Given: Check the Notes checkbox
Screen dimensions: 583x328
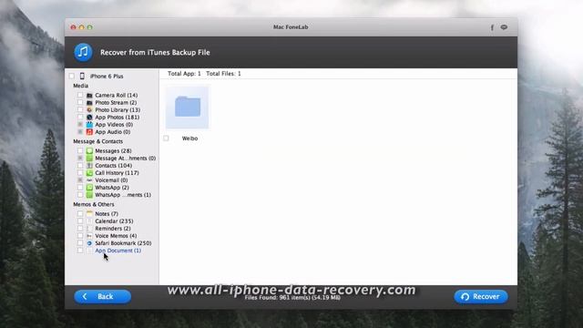Looking at the screenshot, I should (x=80, y=214).
